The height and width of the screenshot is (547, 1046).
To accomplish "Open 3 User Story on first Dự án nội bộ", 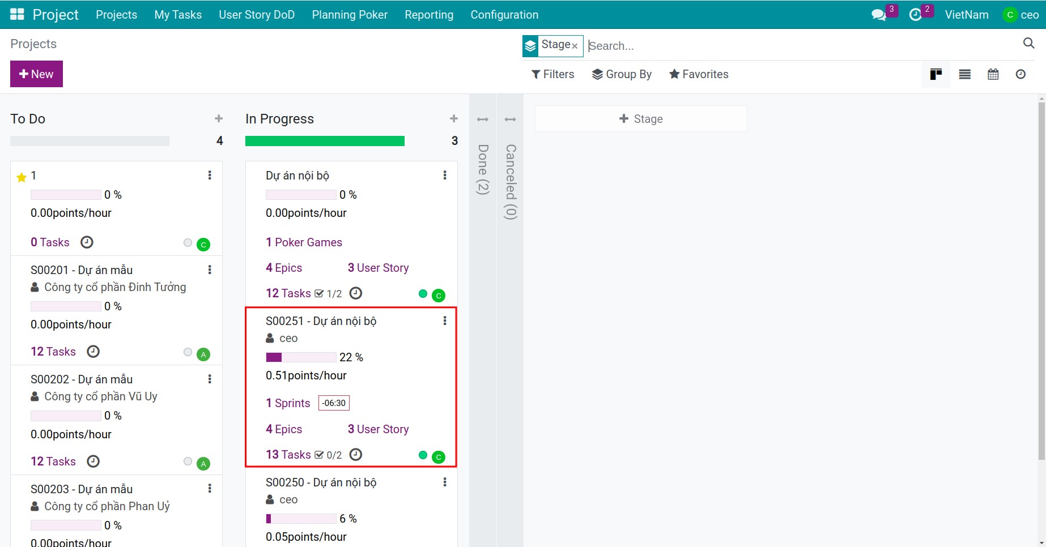I will (x=378, y=268).
